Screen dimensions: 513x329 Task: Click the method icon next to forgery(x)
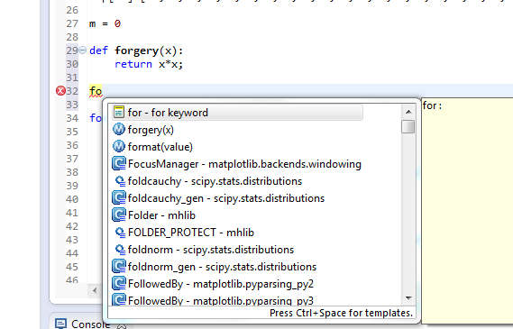119,129
